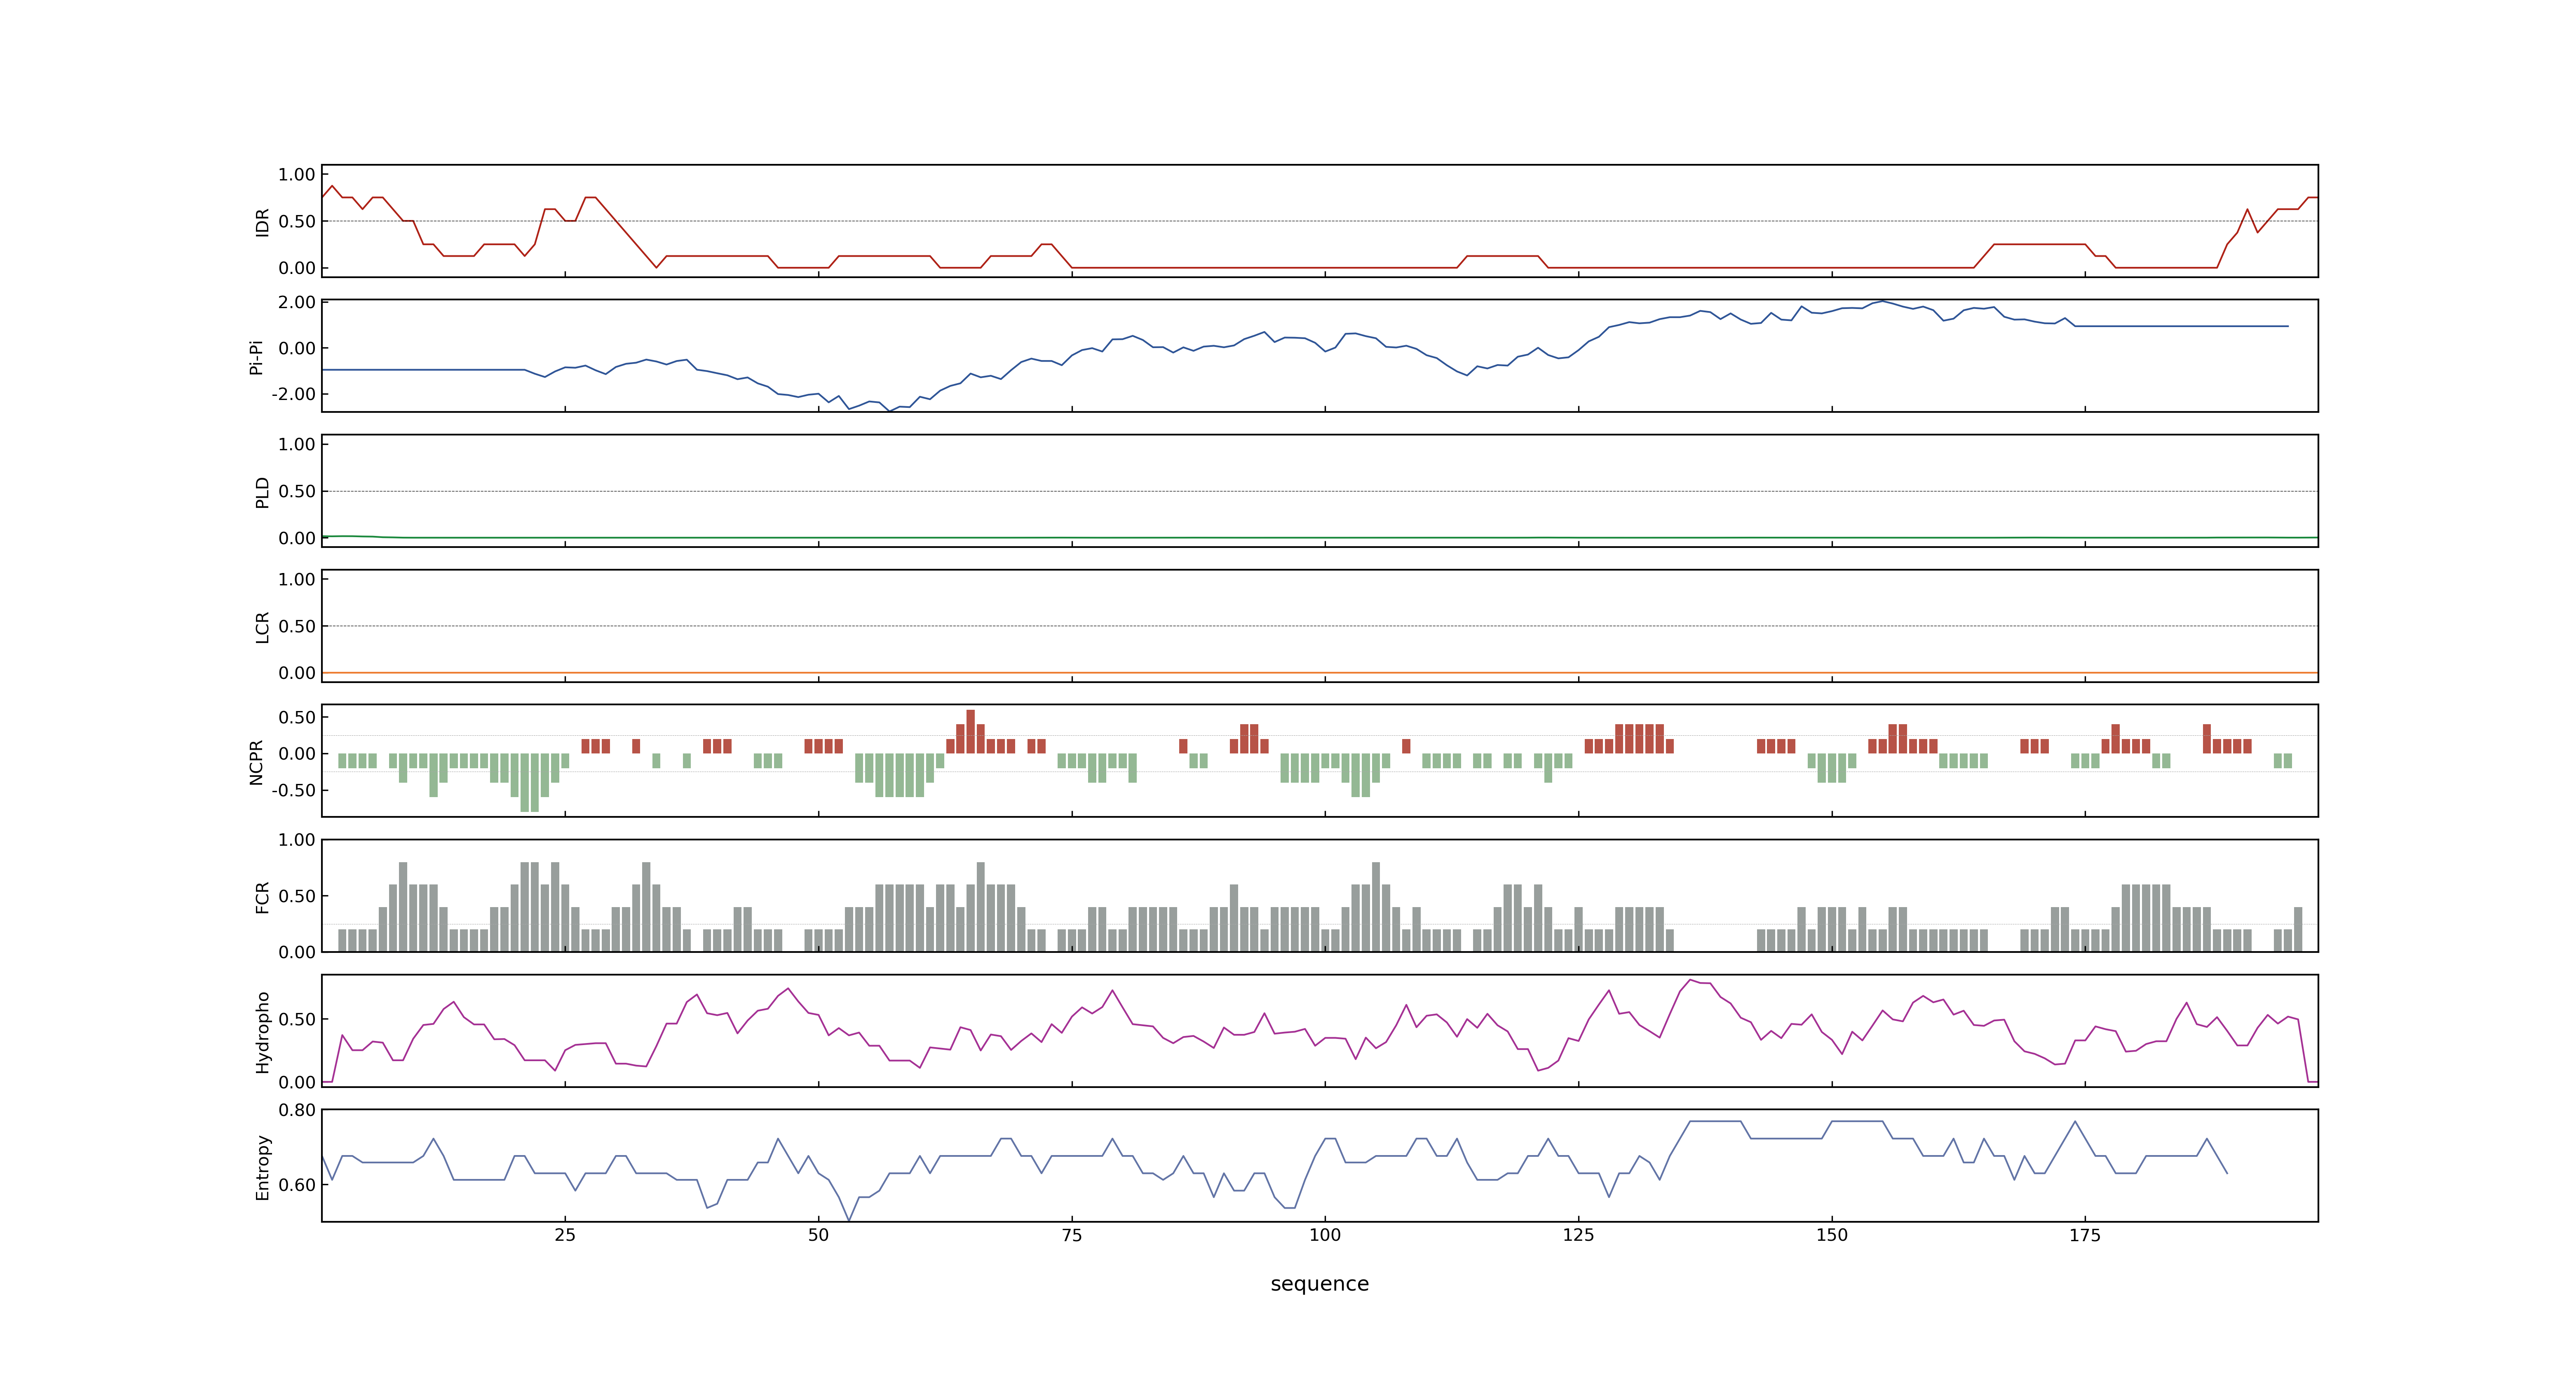Click the x-axis tick label 150
The height and width of the screenshot is (1373, 2576).
[x=1832, y=1235]
